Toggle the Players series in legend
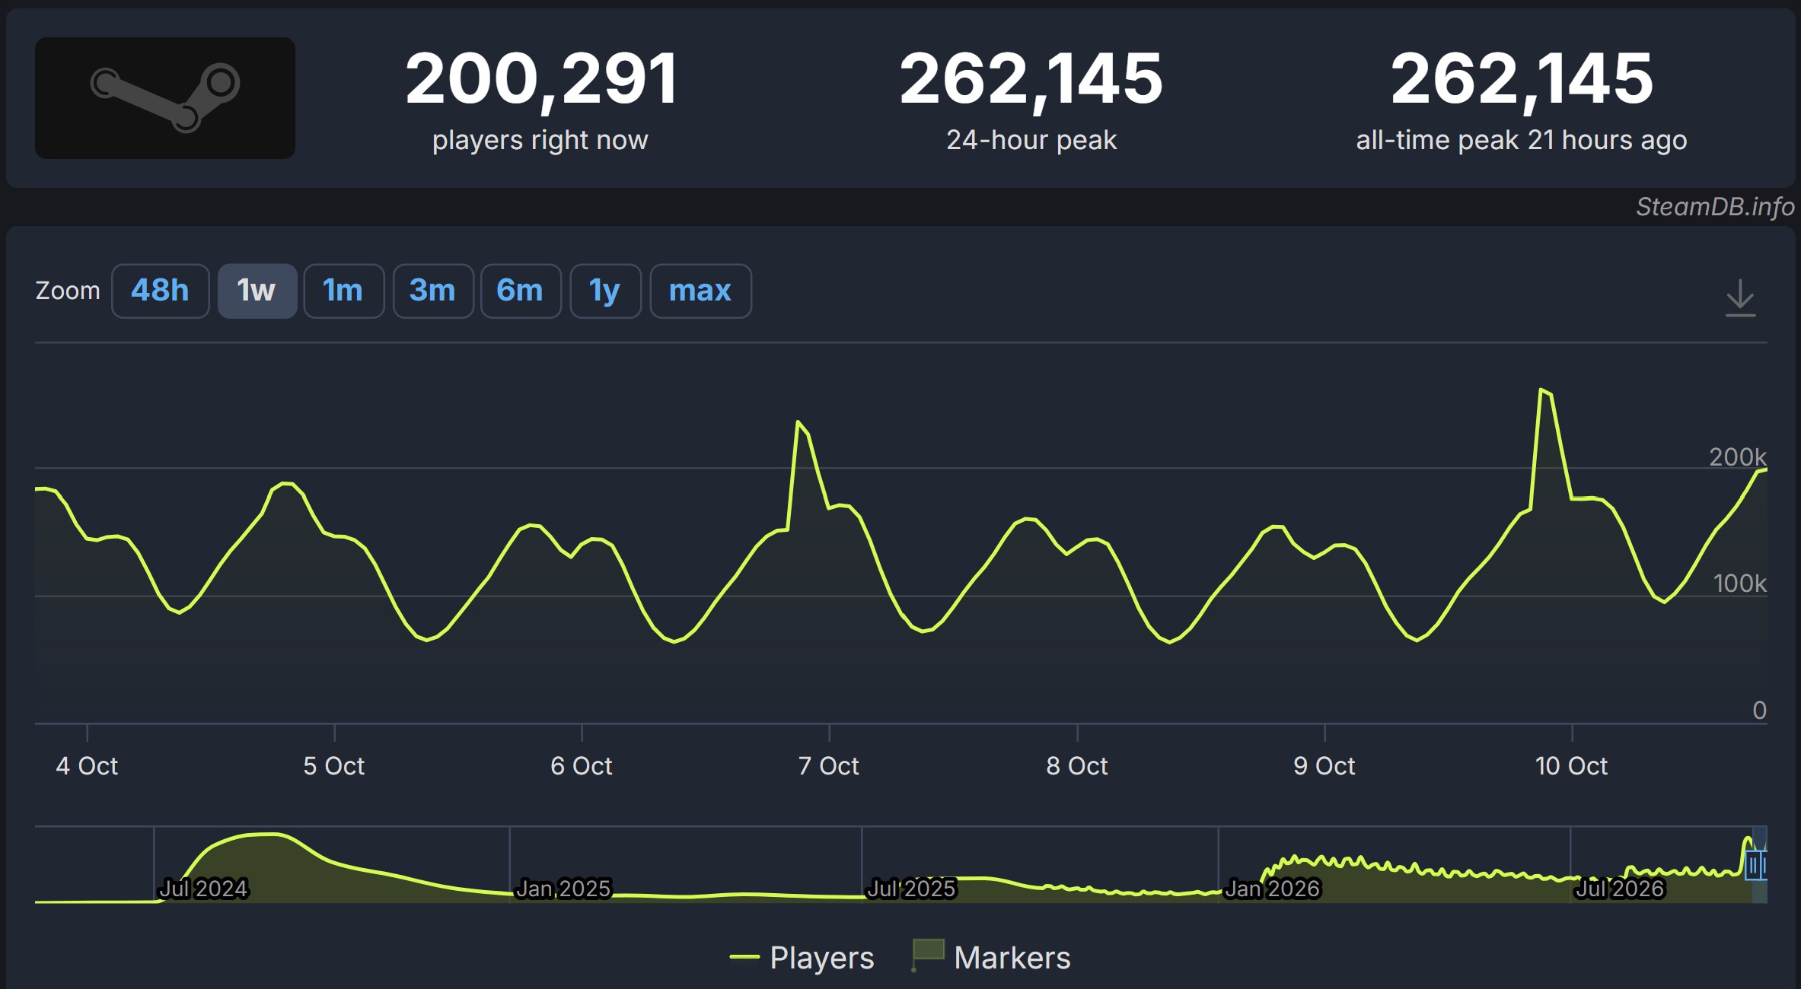The width and height of the screenshot is (1801, 989). click(802, 957)
